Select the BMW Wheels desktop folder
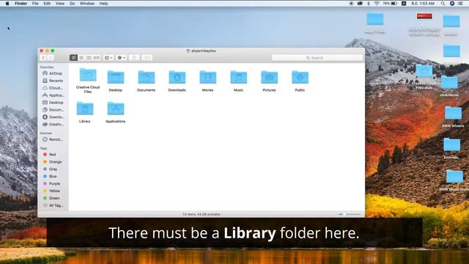 454,114
